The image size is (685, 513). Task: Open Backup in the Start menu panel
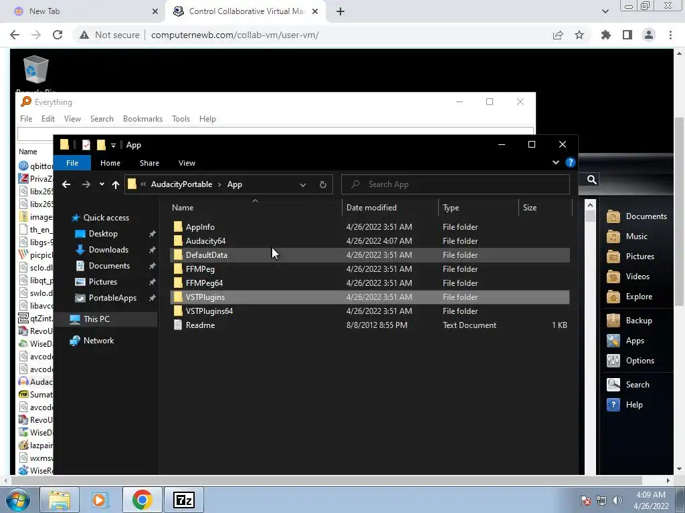click(629, 321)
